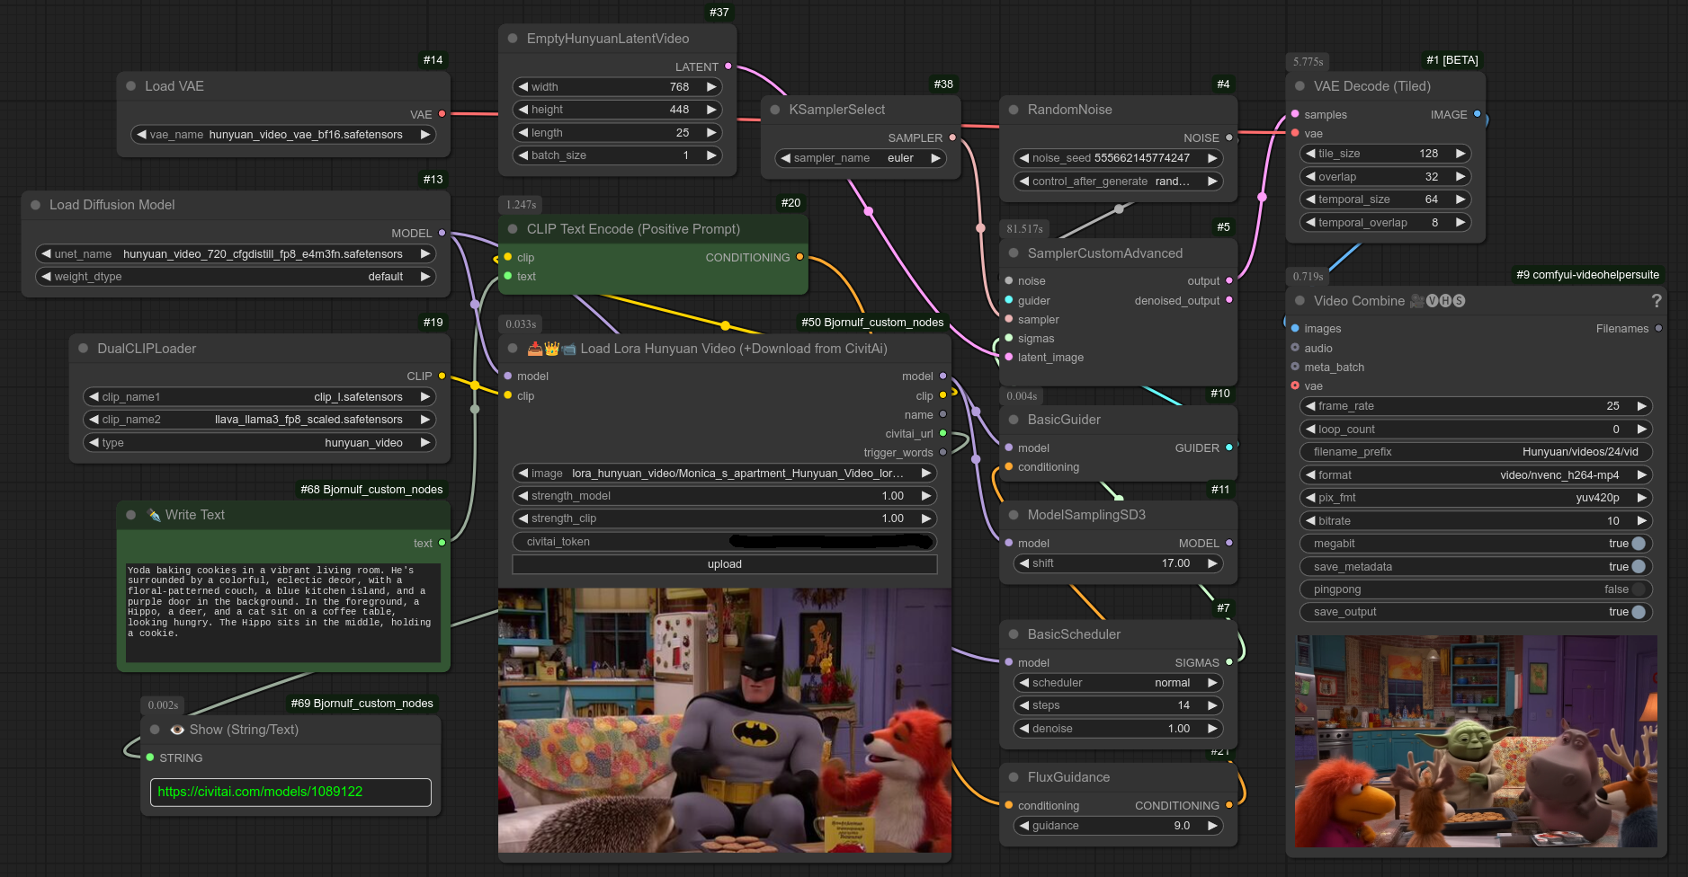
Task: Click the guidance 9.0 value field
Action: coord(1118,826)
